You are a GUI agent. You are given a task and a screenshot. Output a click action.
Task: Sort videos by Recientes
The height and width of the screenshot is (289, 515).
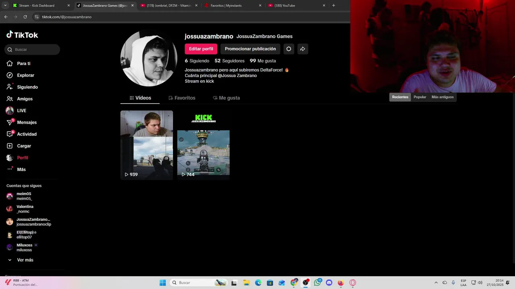(x=400, y=97)
